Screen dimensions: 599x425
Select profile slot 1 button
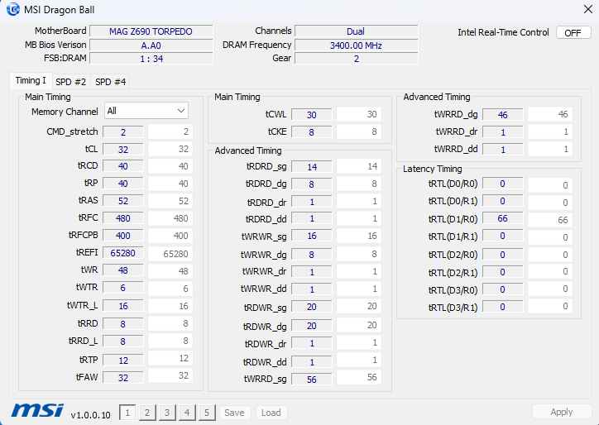pyautogui.click(x=127, y=413)
